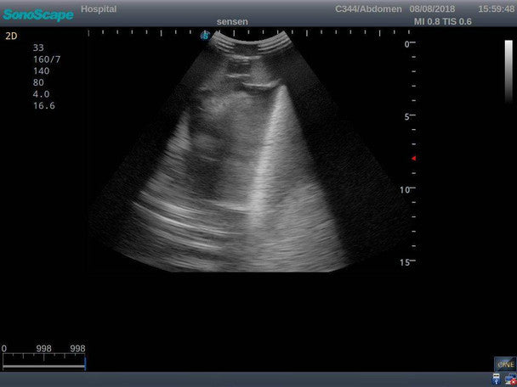Click the 10 mark on depth scale
Viewport: 517px width, 387px height.
(x=404, y=189)
